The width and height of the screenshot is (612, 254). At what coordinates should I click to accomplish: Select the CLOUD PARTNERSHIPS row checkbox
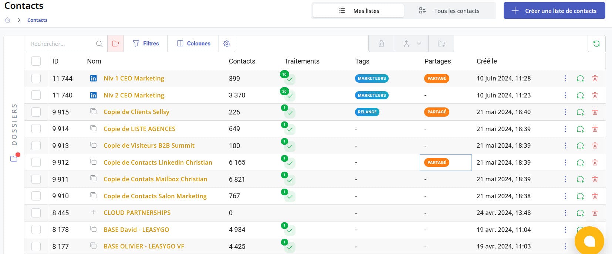pyautogui.click(x=36, y=213)
